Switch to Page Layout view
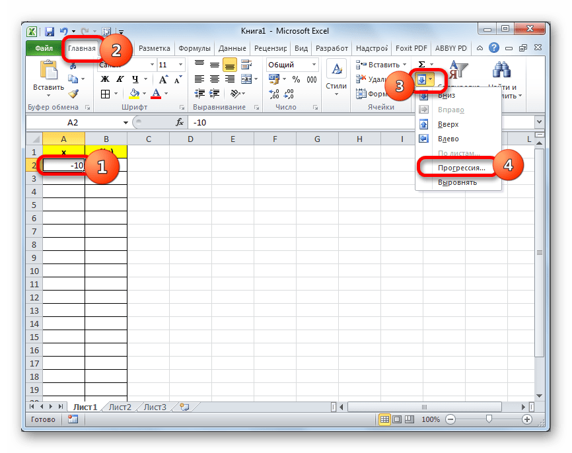This screenshot has height=453, width=572. [x=397, y=419]
